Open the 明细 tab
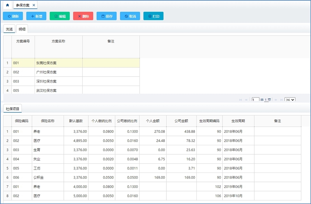This screenshot has width=311, height=204. 22,29
